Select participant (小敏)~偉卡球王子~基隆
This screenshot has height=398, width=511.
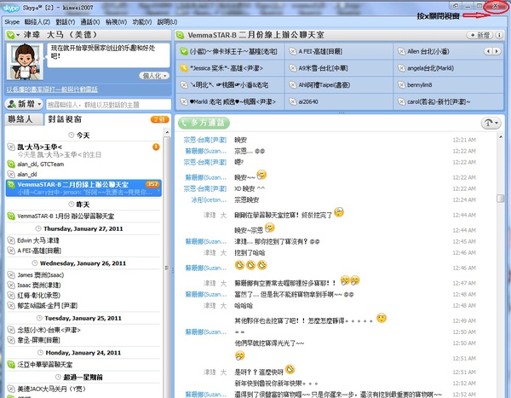(x=230, y=51)
